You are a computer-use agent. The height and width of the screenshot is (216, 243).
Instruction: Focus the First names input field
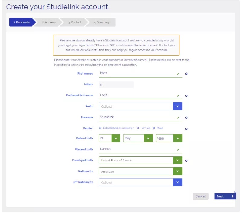tap(141, 73)
